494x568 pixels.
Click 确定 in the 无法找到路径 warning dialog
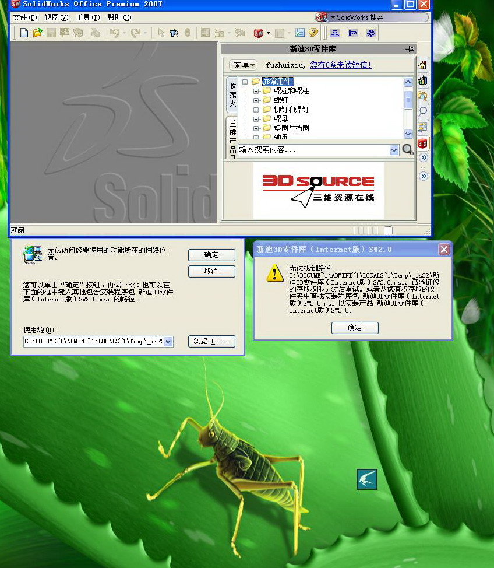click(355, 328)
